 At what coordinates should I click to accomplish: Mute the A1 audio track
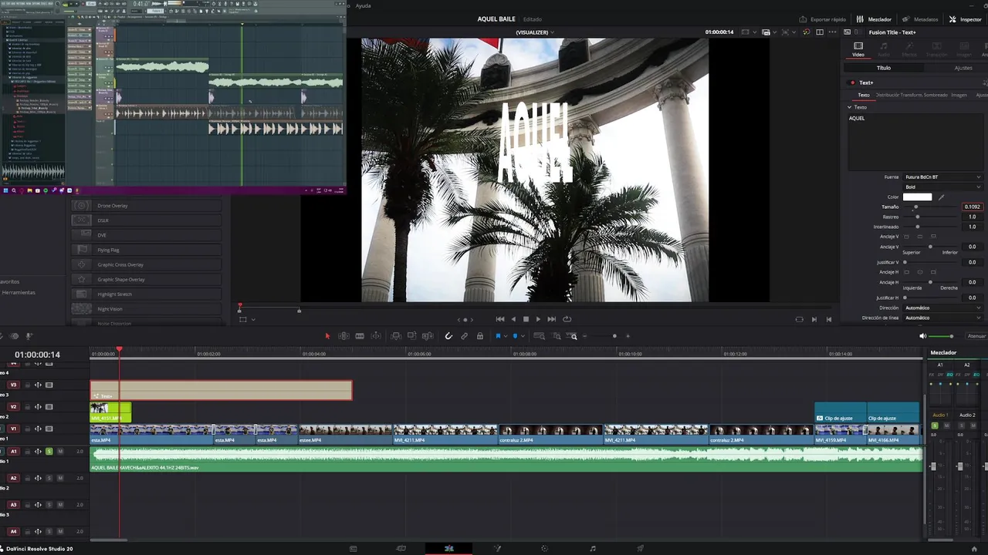pos(60,451)
